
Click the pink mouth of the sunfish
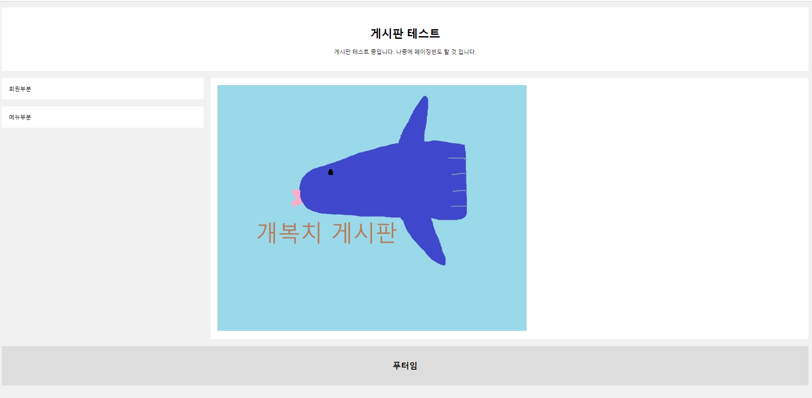tap(296, 197)
